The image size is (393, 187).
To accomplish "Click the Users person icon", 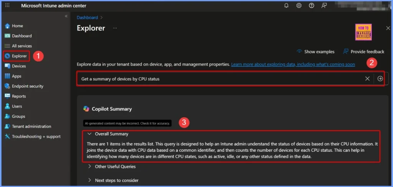I will [x=7, y=106].
